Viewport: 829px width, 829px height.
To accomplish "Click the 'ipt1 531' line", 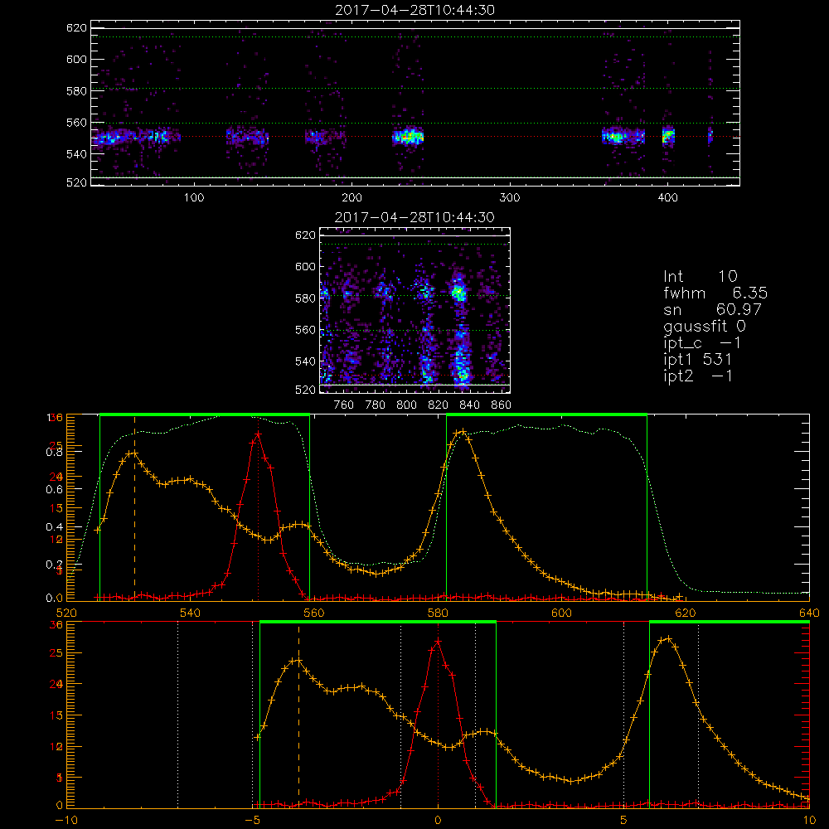I will (x=697, y=360).
